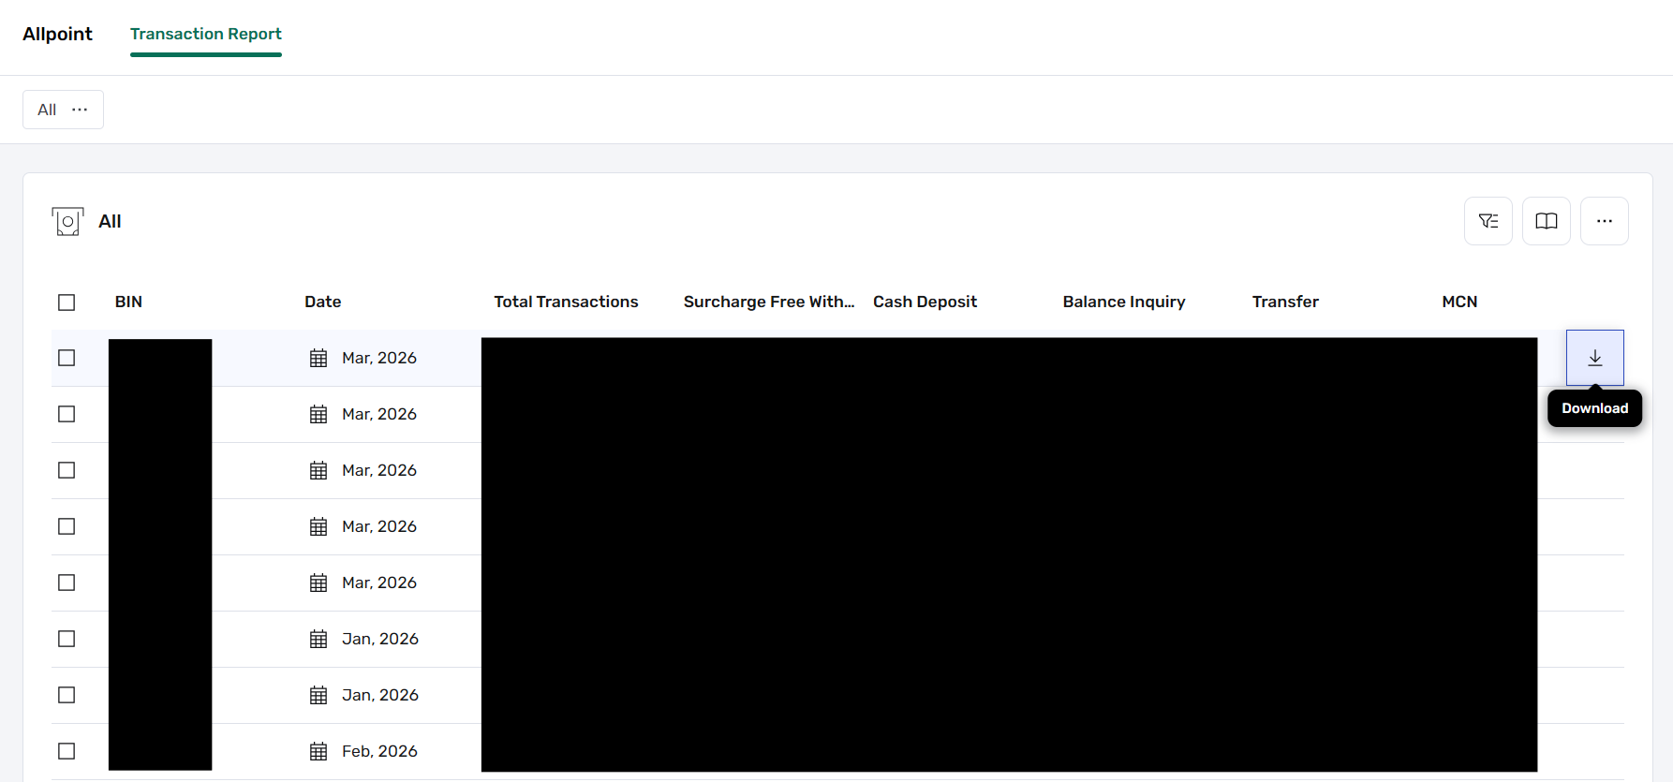1673x782 pixels.
Task: Check the last Mar, 2026 row checkbox
Action: pyautogui.click(x=67, y=583)
